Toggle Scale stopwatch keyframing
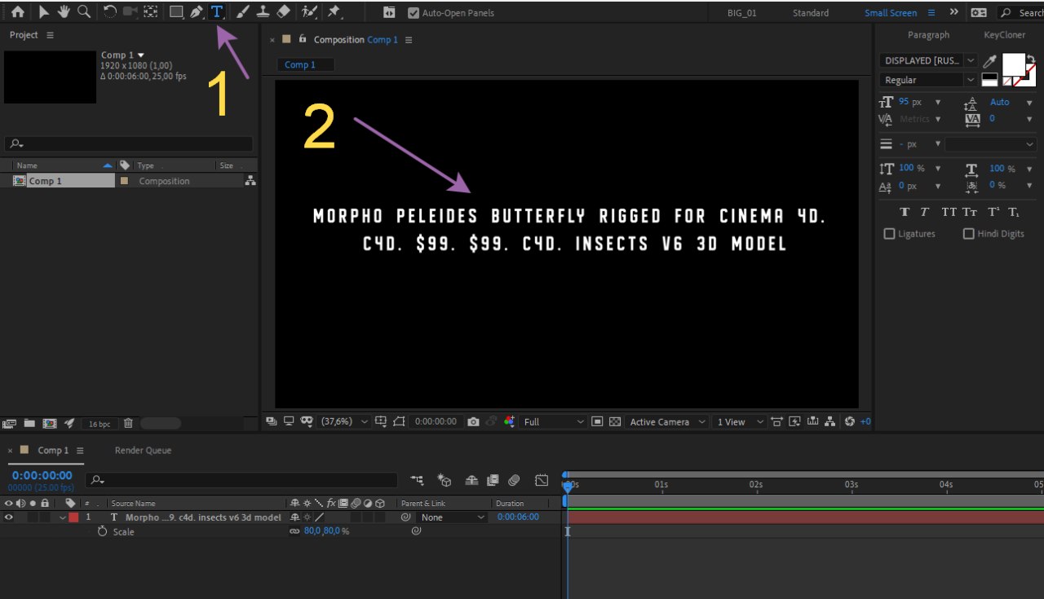The height and width of the screenshot is (599, 1044). tap(102, 531)
